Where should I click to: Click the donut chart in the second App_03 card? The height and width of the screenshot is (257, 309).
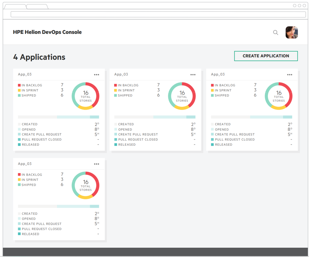pyautogui.click(x=182, y=96)
